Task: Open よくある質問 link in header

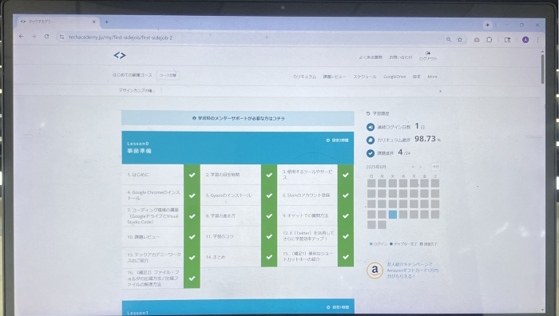Action: point(371,57)
